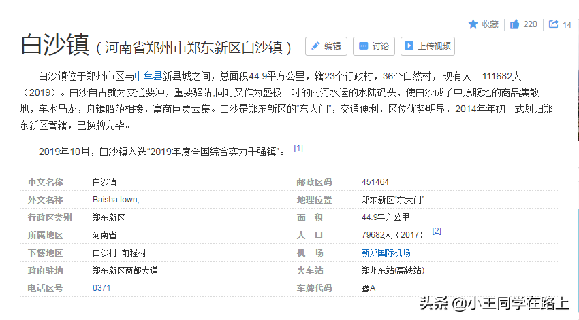Click the 郑州东站(高铁站) value
579x320 pixels.
(393, 270)
